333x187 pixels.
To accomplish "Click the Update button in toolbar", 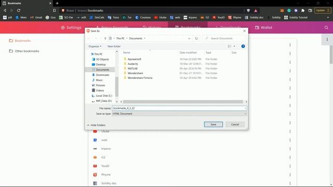I will [323, 10].
